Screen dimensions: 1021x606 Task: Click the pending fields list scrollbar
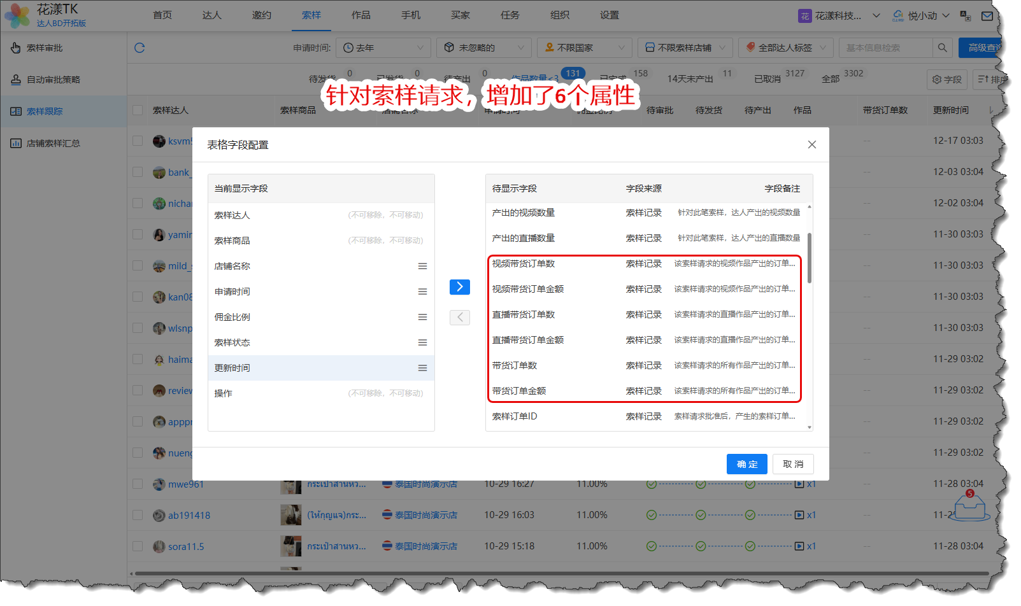(810, 258)
